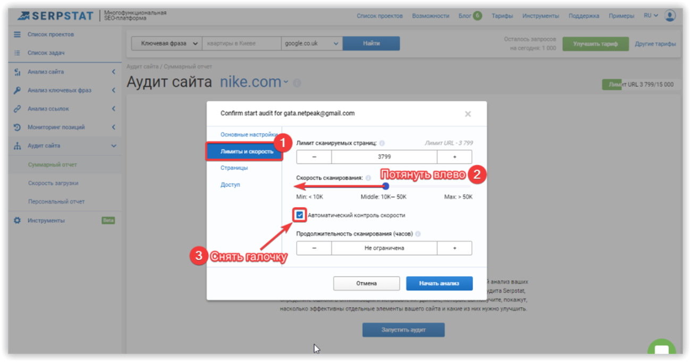Click Аудит сайта breadcrumb link

pyautogui.click(x=143, y=66)
